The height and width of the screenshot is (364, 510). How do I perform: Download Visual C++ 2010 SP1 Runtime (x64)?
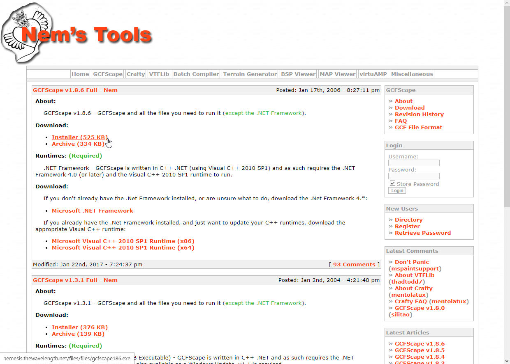coord(123,247)
